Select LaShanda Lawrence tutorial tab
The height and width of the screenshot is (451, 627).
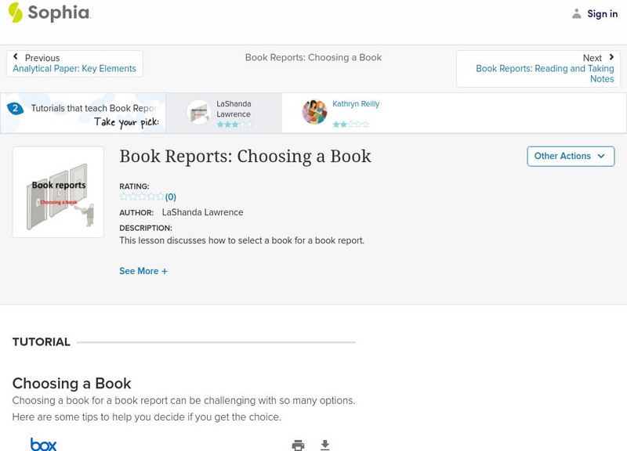pos(234,113)
